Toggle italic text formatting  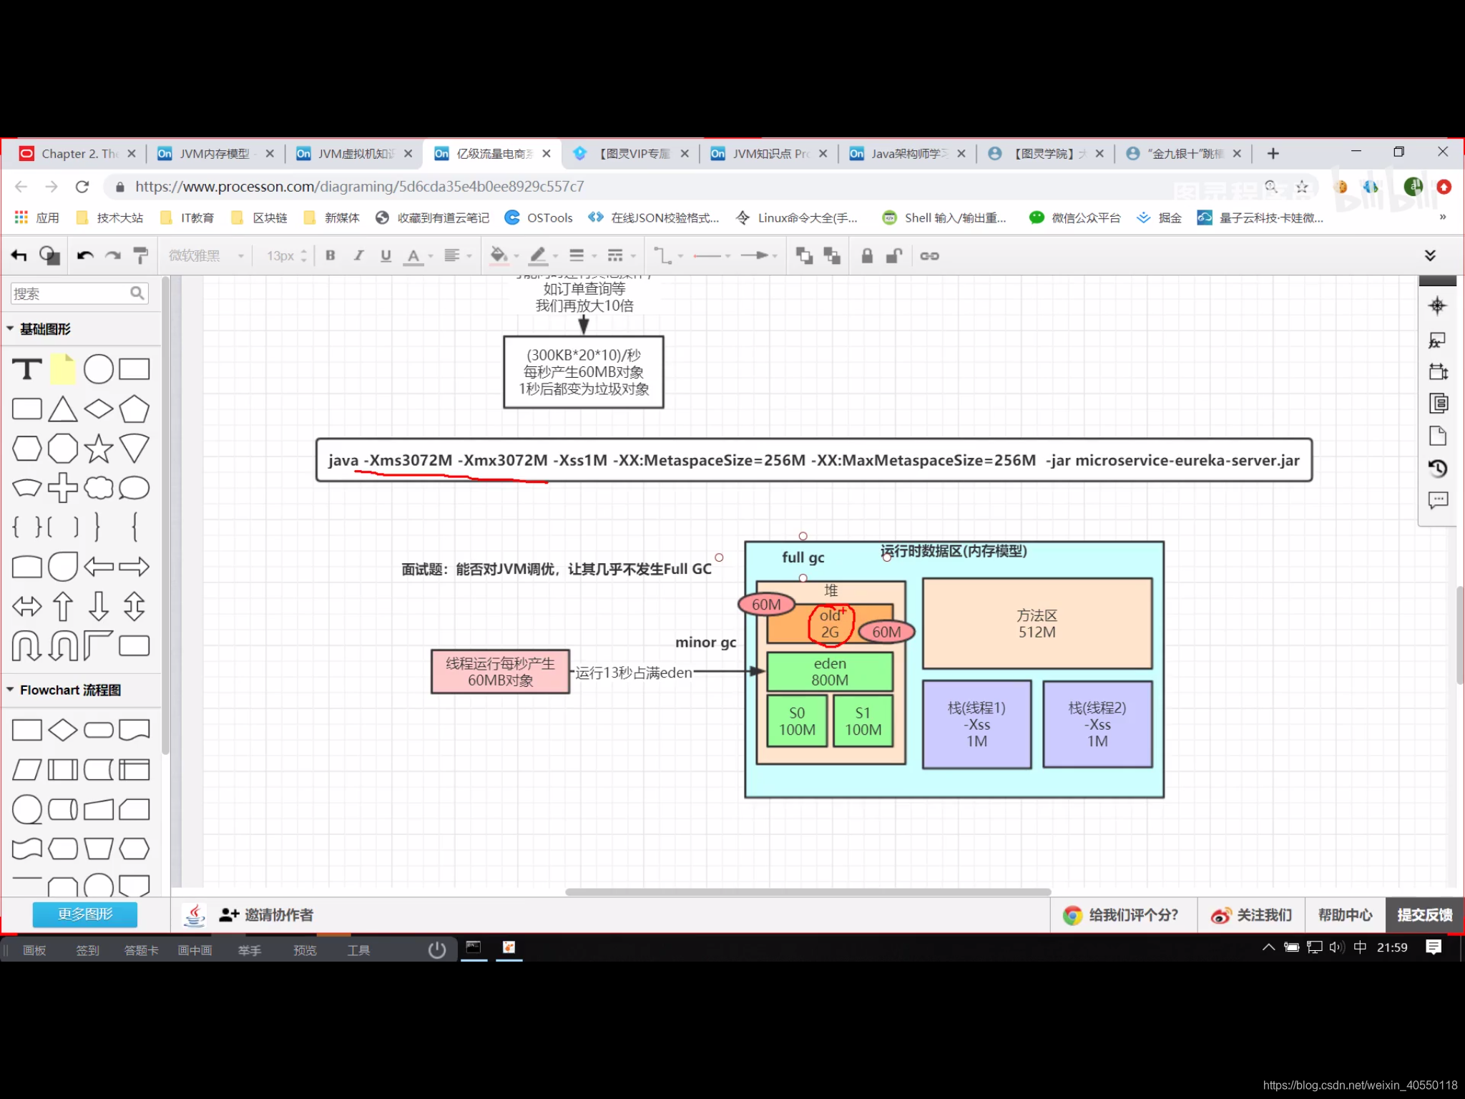(358, 255)
